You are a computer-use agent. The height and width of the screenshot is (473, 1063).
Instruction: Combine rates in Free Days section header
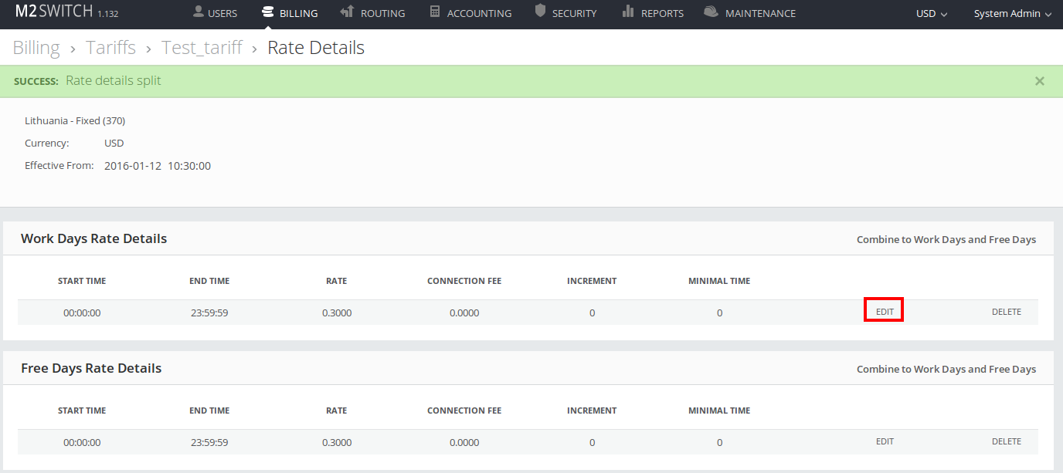pos(946,369)
